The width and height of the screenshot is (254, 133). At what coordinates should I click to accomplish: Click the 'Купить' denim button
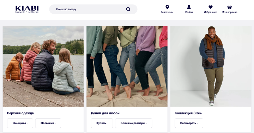click(x=102, y=123)
